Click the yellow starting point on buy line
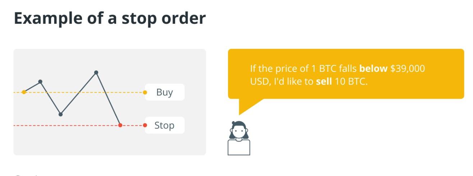Image resolution: width=473 pixels, height=176 pixels. point(24,92)
